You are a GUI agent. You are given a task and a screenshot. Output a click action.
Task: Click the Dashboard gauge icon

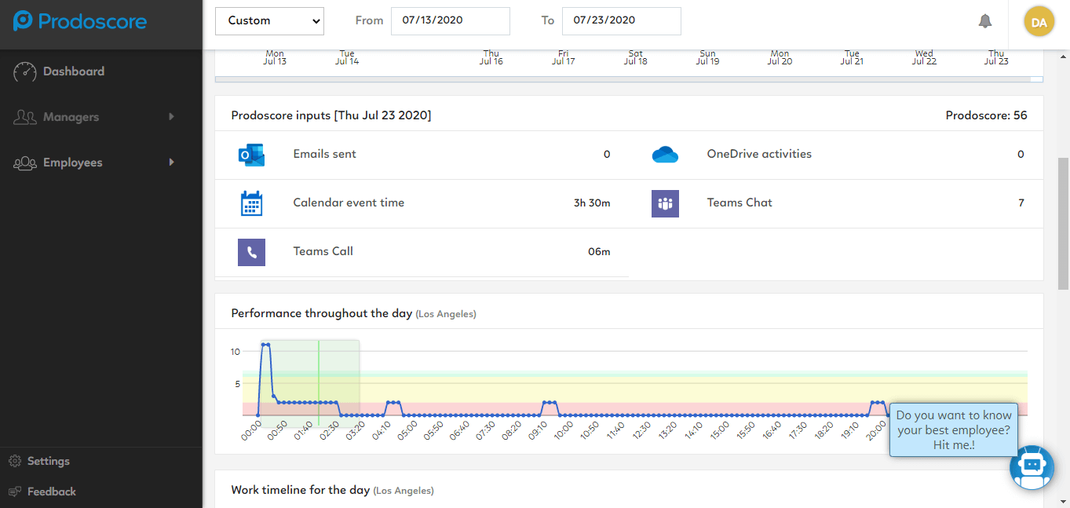pyautogui.click(x=25, y=71)
